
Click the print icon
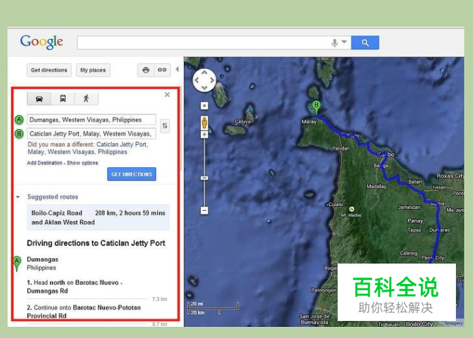146,70
